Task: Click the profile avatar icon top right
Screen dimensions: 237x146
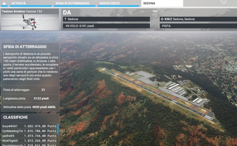Action: (223, 2)
